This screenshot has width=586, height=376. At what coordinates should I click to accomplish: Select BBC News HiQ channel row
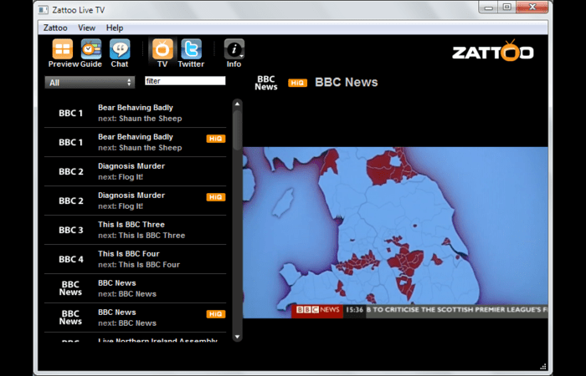[136, 318]
